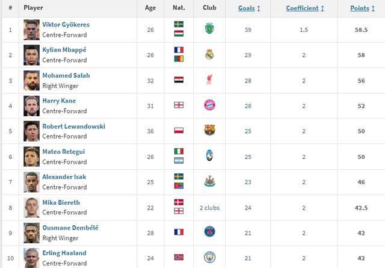The image size is (385, 268).
Task: Click the Newcastle United club crest
Action: click(x=209, y=181)
